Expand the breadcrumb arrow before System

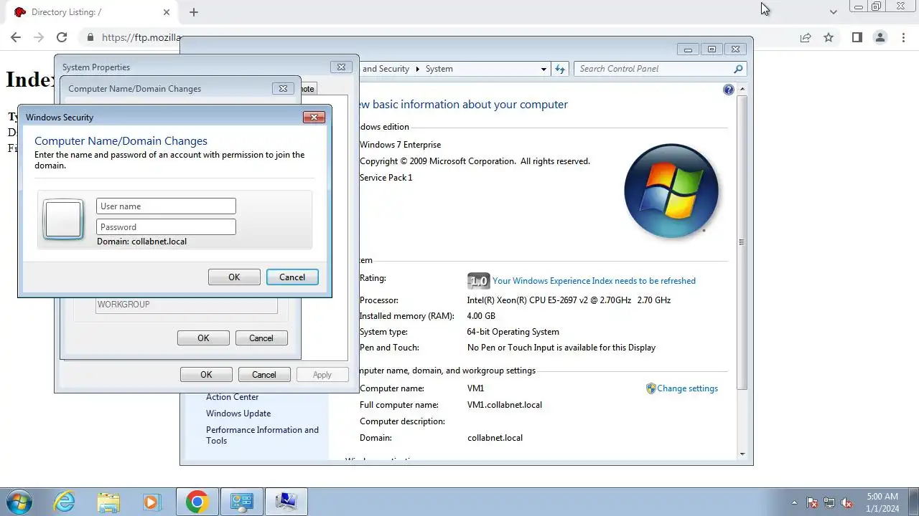417,69
